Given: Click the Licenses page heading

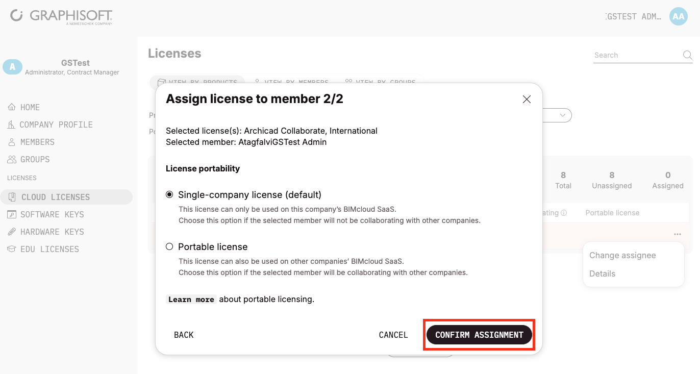Looking at the screenshot, I should click(174, 54).
